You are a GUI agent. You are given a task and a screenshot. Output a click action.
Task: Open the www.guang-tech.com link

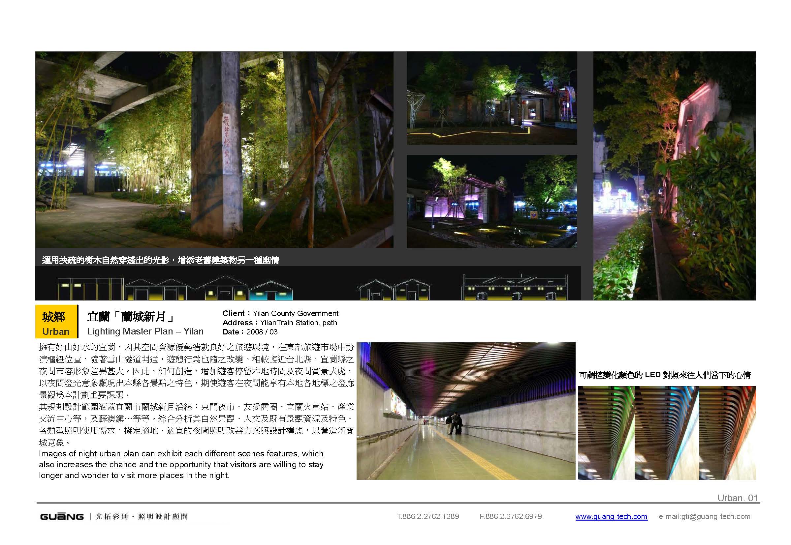click(x=611, y=516)
